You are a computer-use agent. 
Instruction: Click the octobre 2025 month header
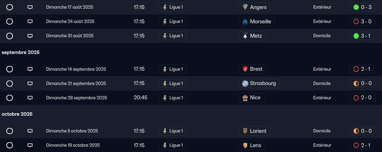17,114
